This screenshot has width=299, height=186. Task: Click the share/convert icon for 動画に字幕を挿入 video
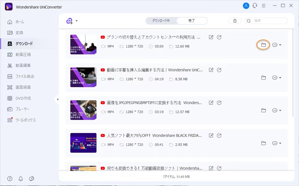(x=219, y=70)
